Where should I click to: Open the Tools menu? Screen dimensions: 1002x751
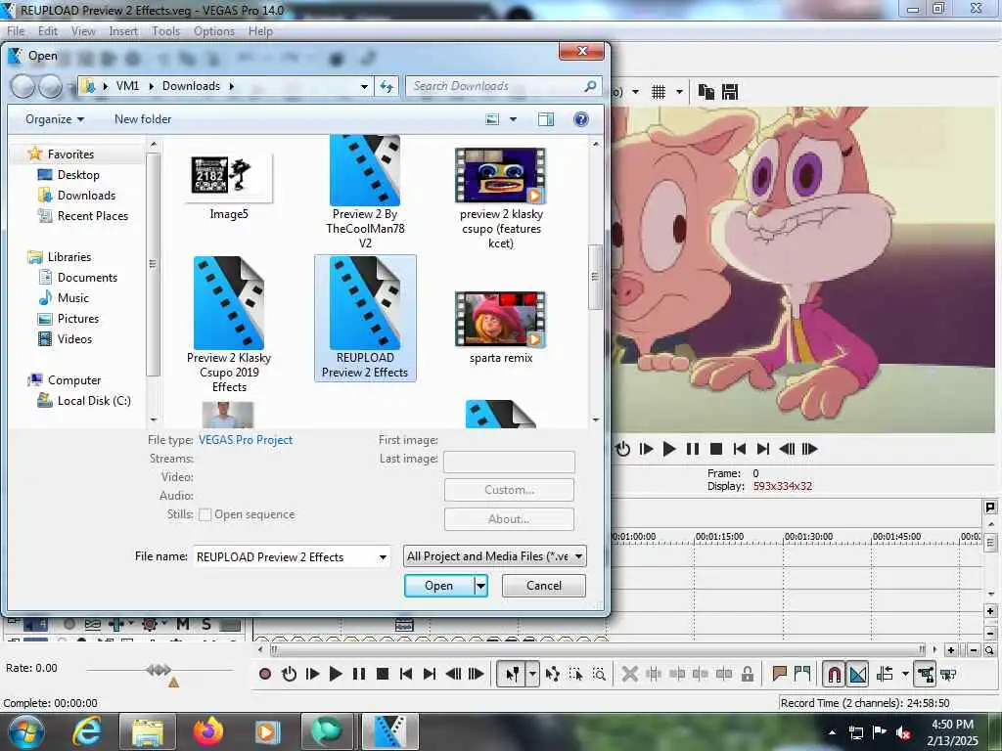(x=165, y=31)
